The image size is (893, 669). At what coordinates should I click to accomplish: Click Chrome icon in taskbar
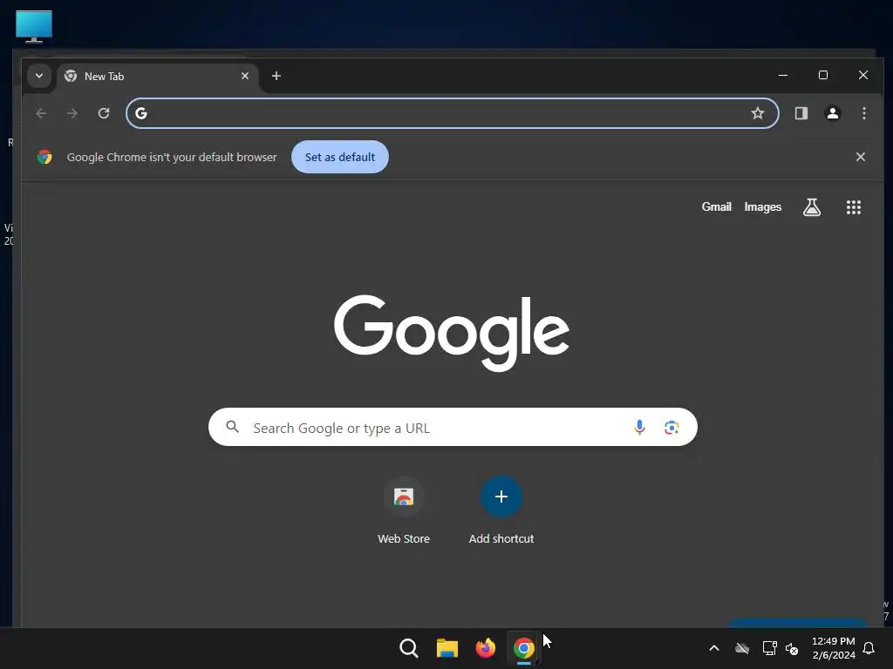[524, 648]
